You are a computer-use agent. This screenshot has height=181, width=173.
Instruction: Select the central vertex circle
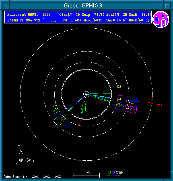[x=86, y=94]
